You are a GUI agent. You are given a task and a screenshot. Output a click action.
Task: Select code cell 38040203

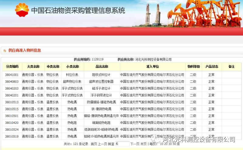(12, 88)
